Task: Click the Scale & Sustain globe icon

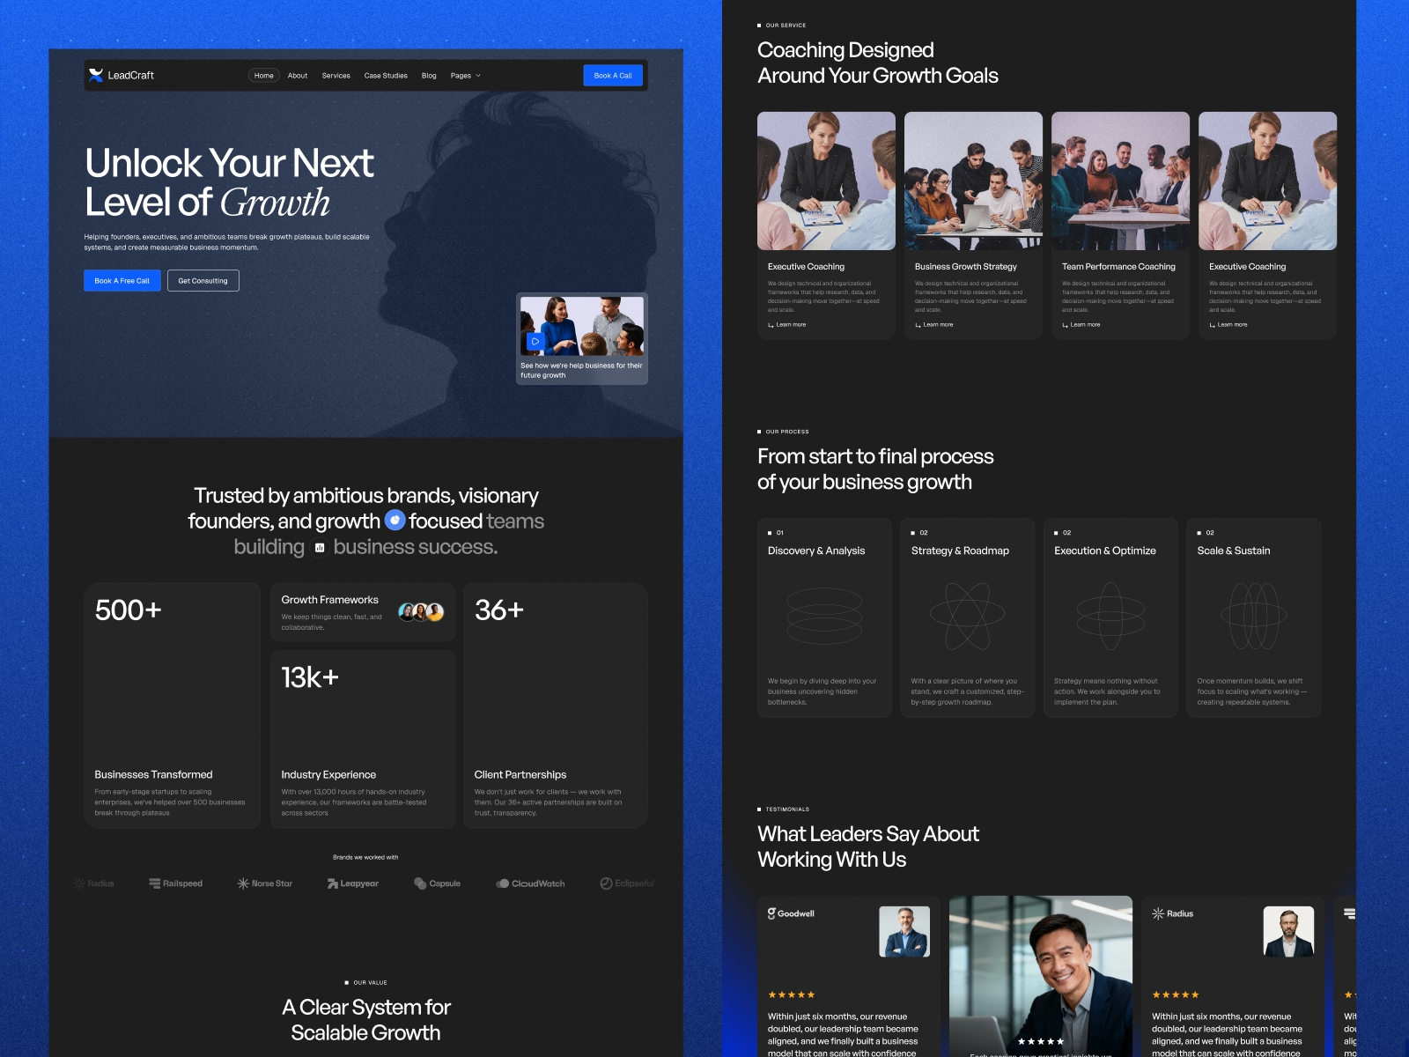Action: click(1254, 616)
